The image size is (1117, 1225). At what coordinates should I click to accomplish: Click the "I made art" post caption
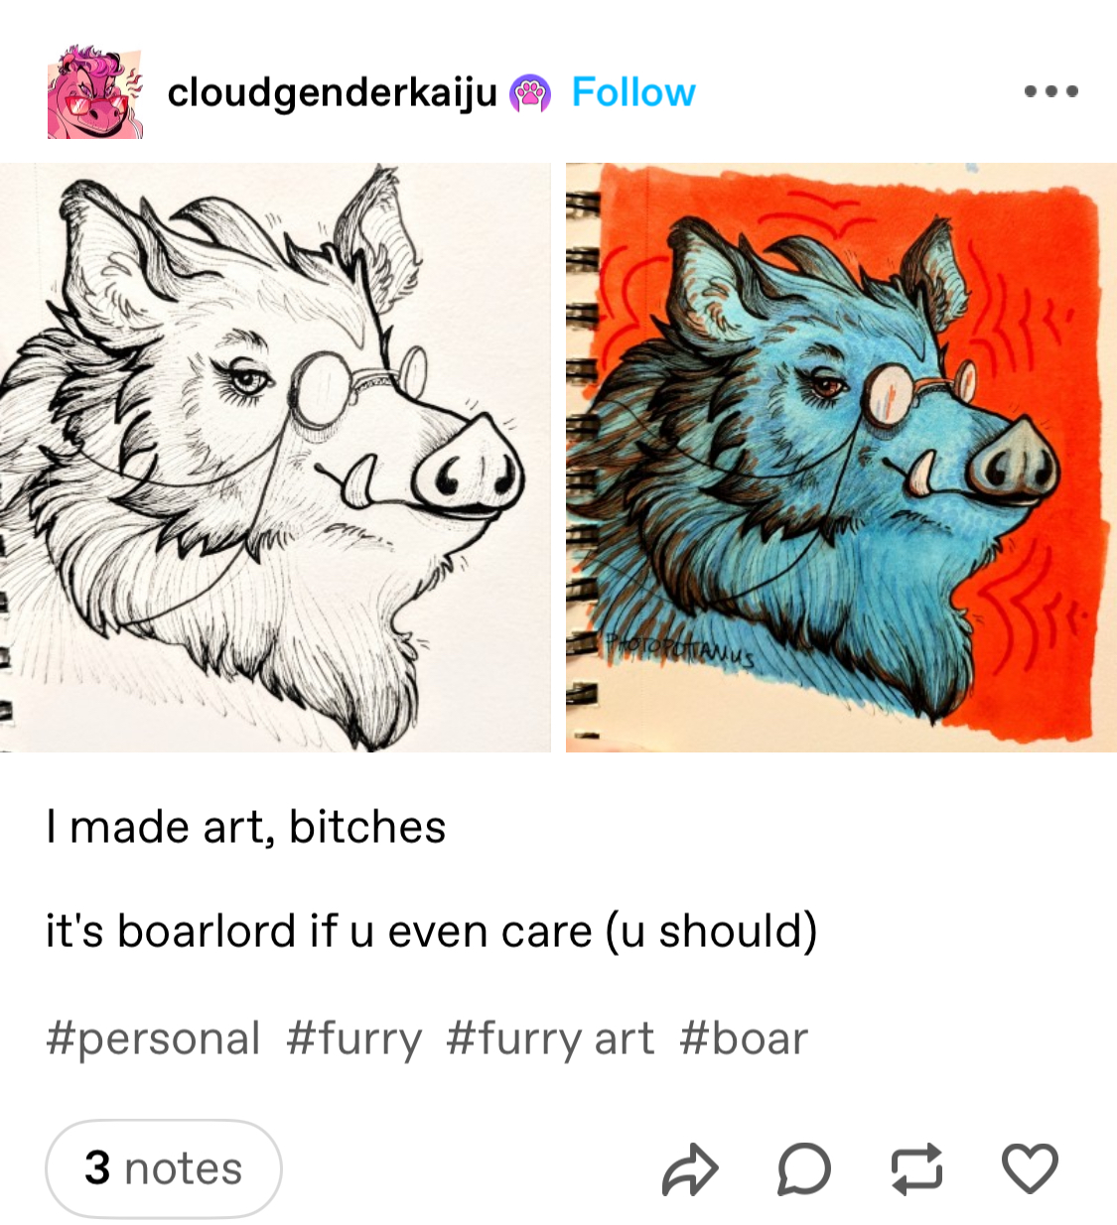pyautogui.click(x=245, y=827)
